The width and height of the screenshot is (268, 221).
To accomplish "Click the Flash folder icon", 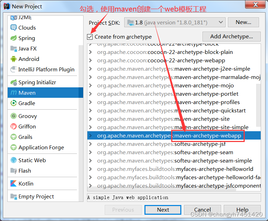I will tap(14, 171).
